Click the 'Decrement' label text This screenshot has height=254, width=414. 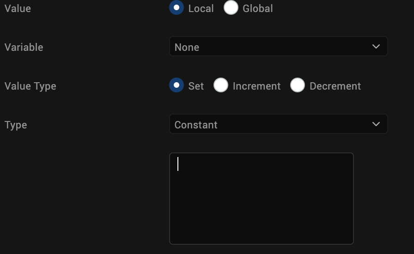tap(335, 86)
